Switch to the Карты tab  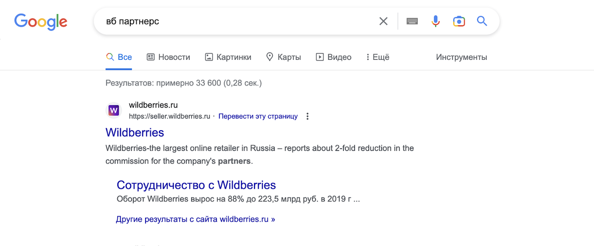click(x=284, y=57)
